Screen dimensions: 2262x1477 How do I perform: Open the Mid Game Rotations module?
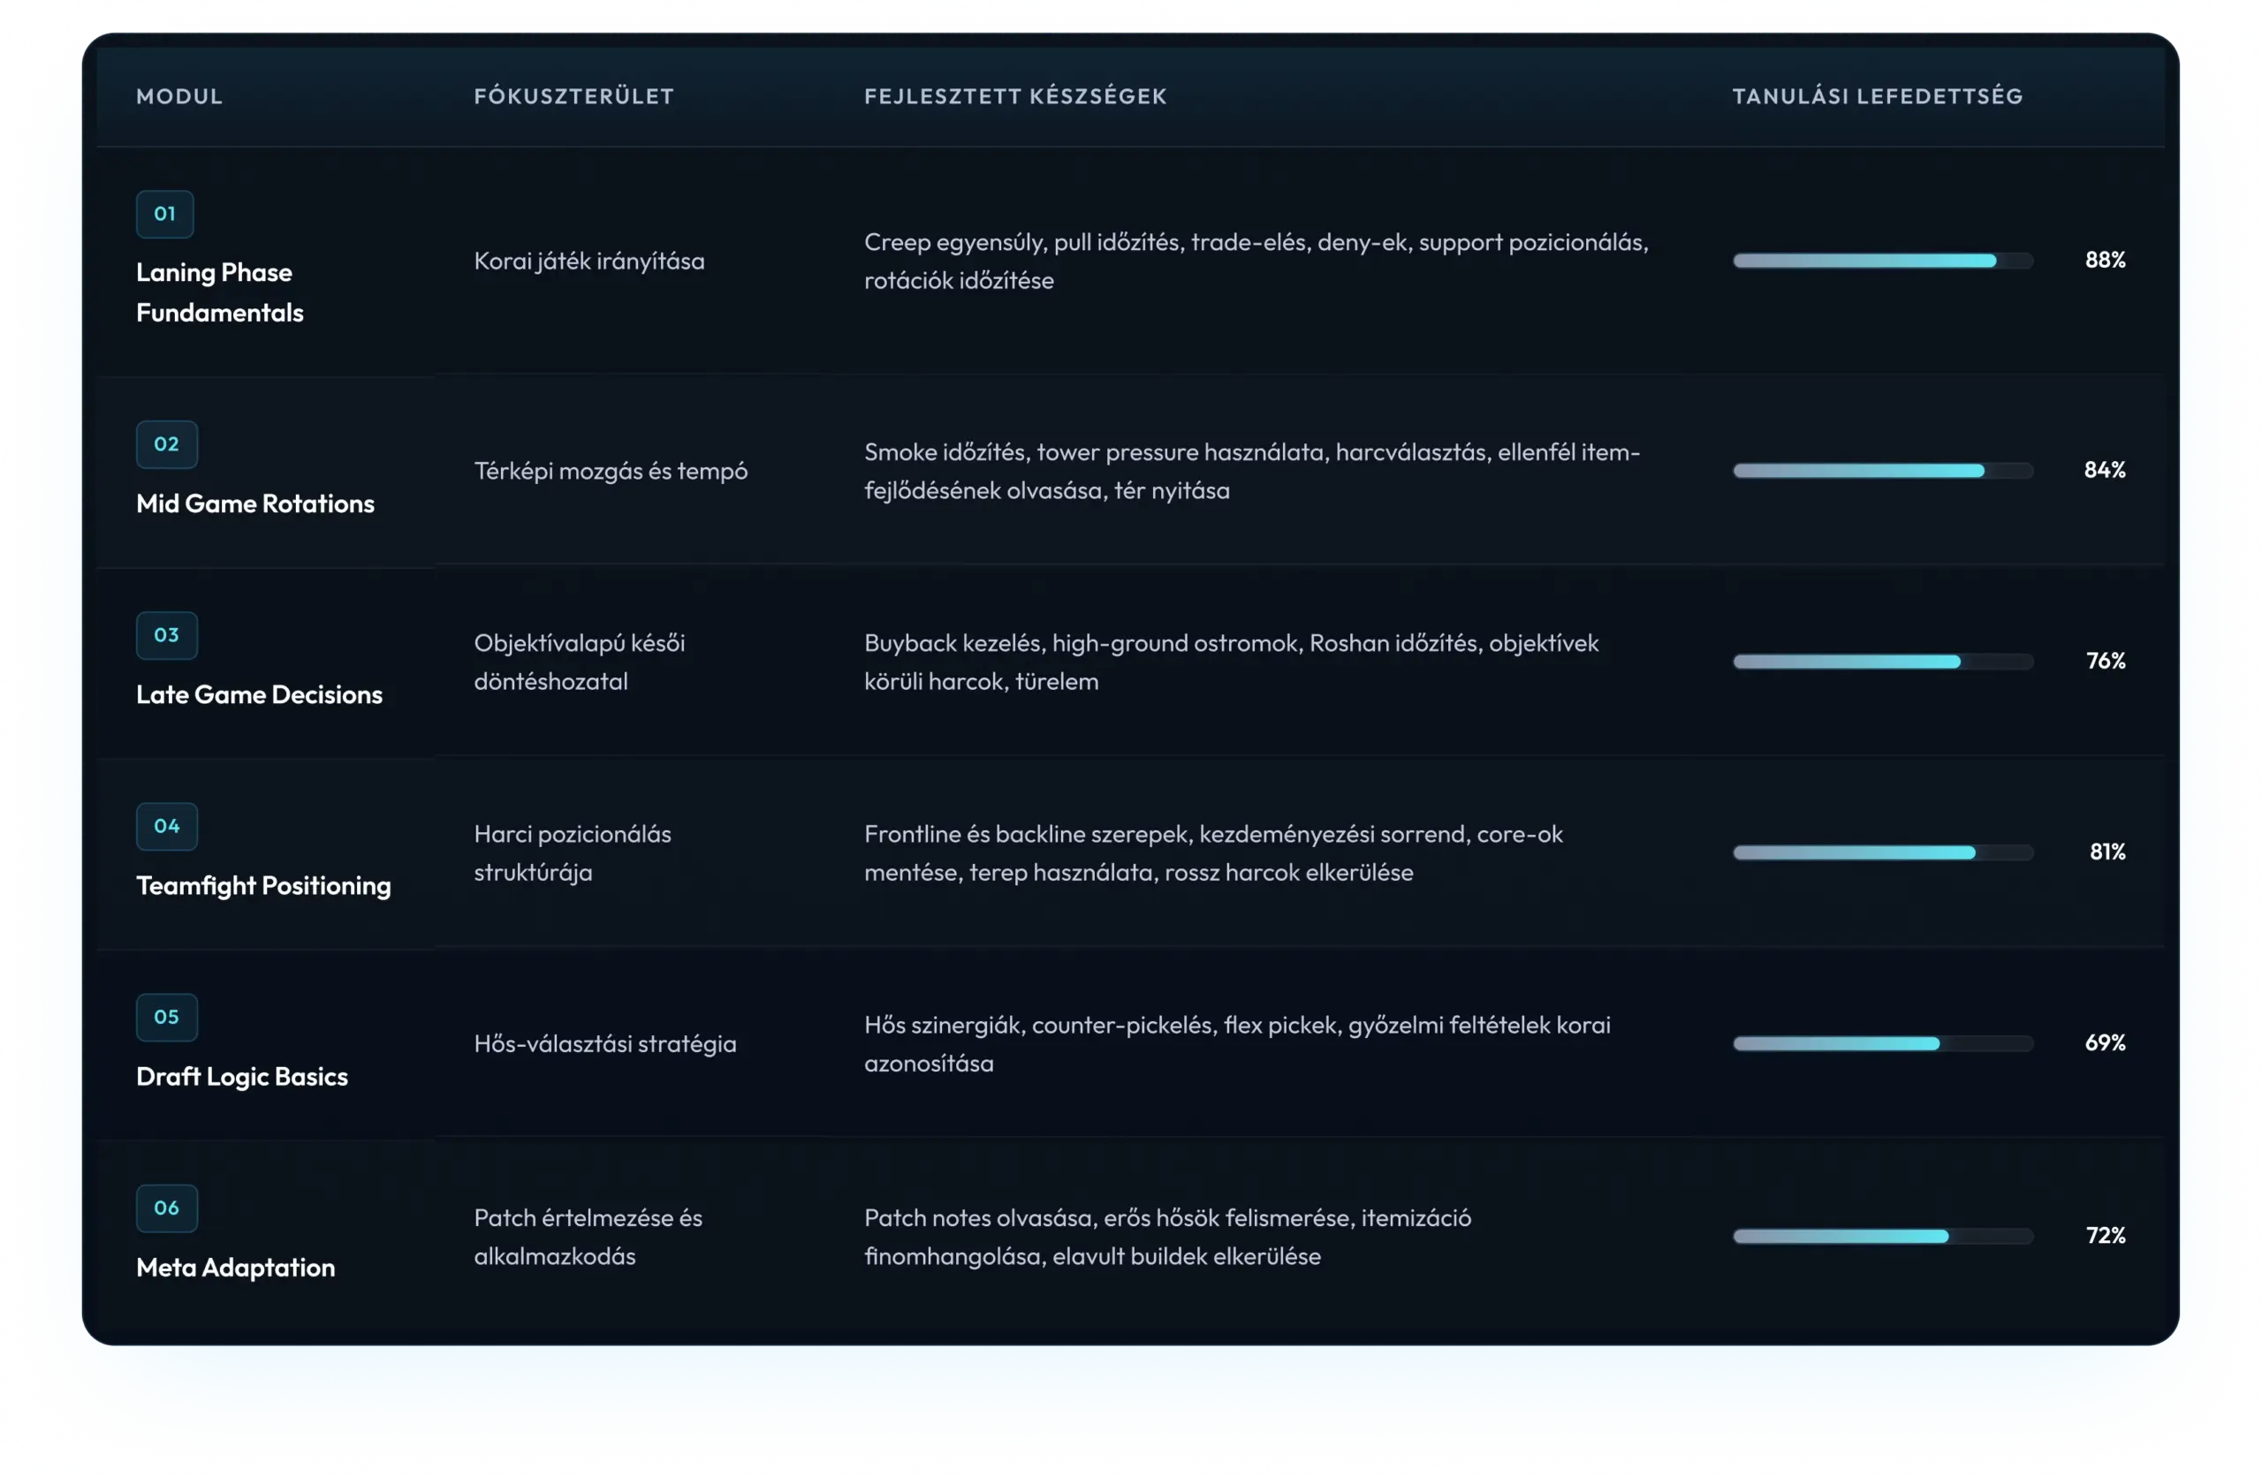coord(254,504)
